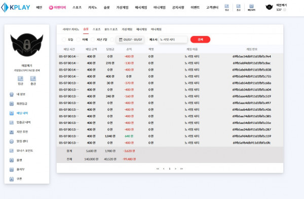Go to the first page with <<
Image resolution: width=304 pixels, height=199 pixels.
coord(158,169)
